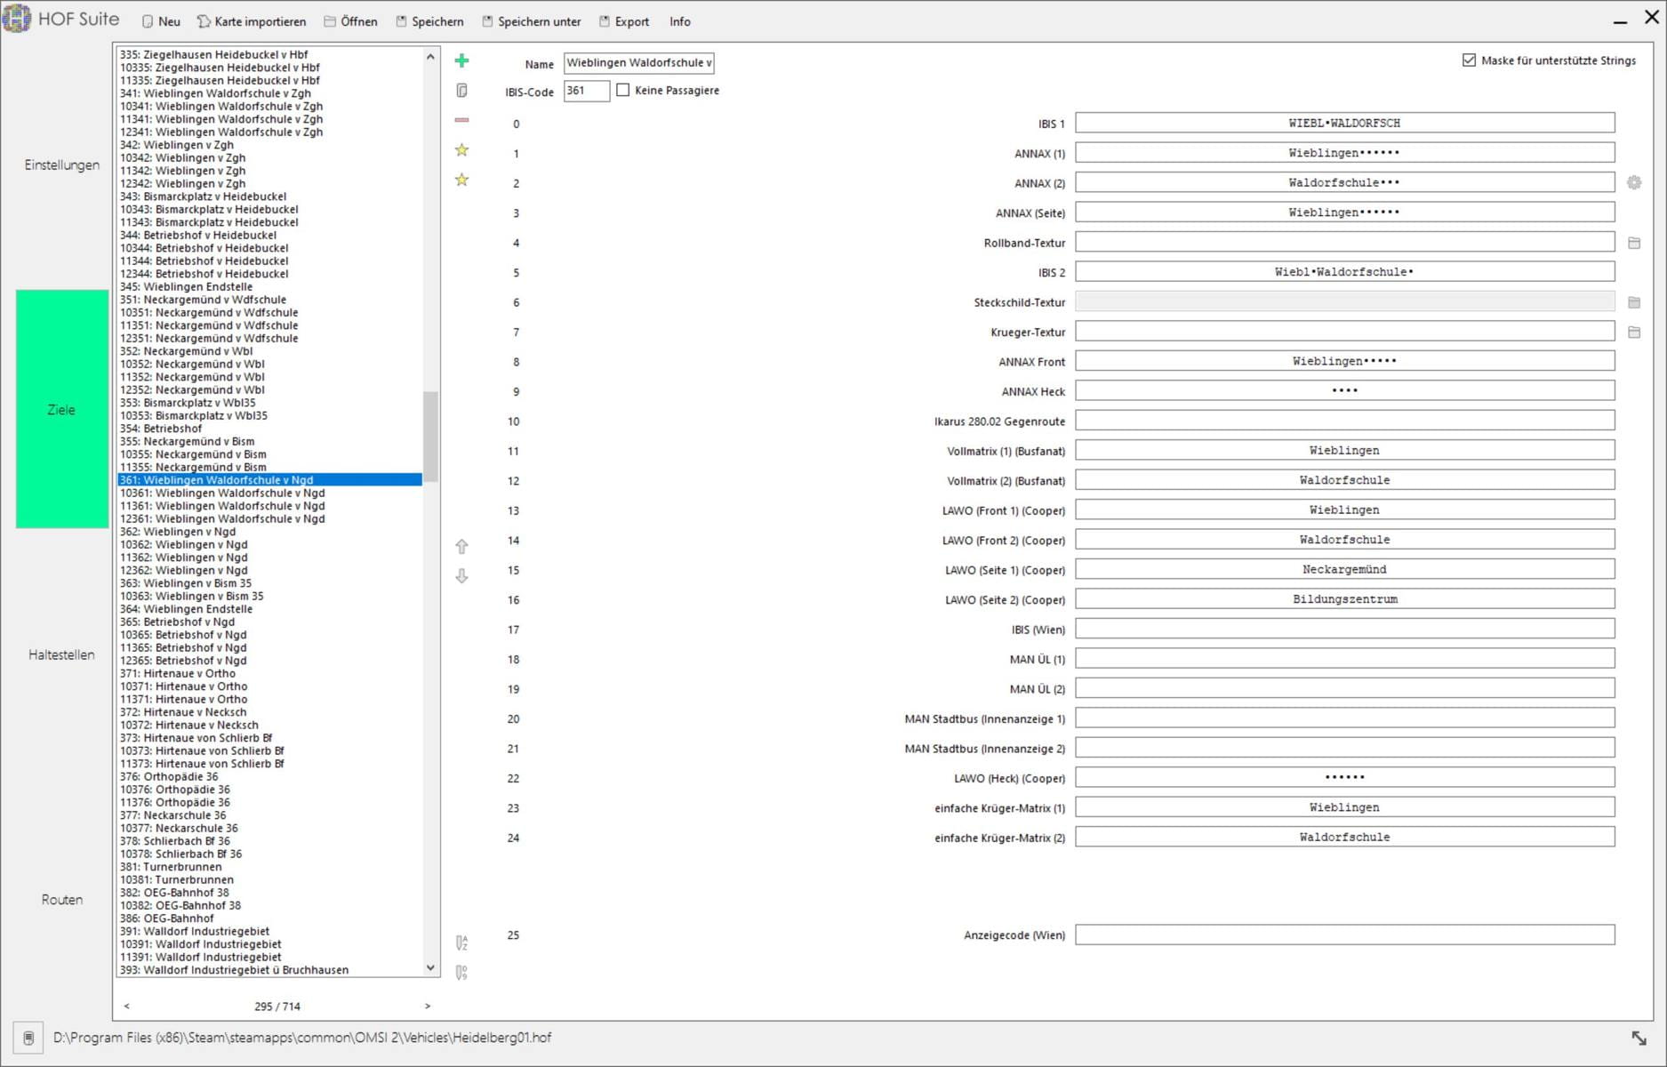The image size is (1667, 1067).
Task: Click the alphabetical sort icon
Action: pyautogui.click(x=461, y=943)
